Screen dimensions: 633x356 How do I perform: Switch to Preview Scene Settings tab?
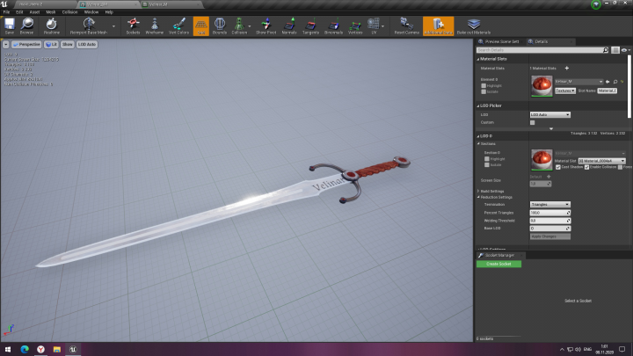click(499, 41)
